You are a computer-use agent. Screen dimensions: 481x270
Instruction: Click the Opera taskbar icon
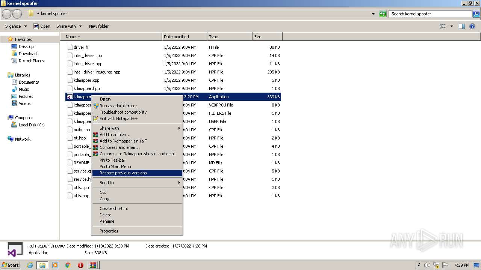[x=80, y=265]
